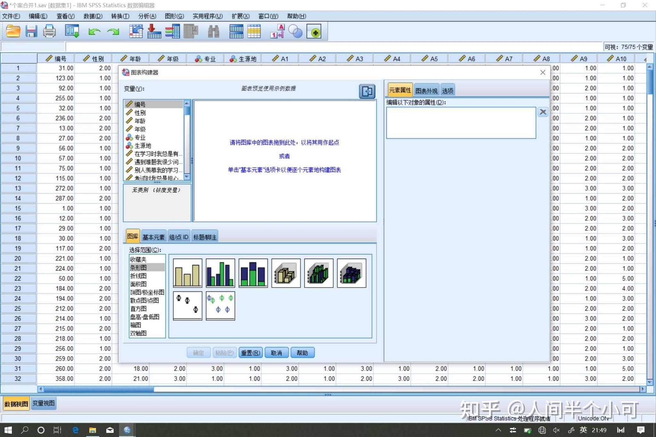Switch to the 组/点 ID tab
The image size is (656, 437).
[179, 237]
